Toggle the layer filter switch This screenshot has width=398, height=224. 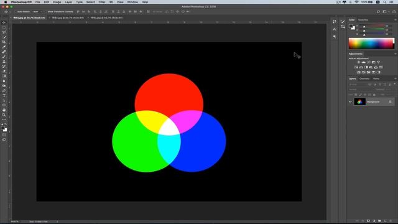(x=394, y=84)
